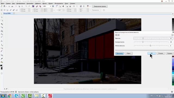Click the Export icon in the toolbar
Viewport: 174px width, 98px height.
click(40, 6)
